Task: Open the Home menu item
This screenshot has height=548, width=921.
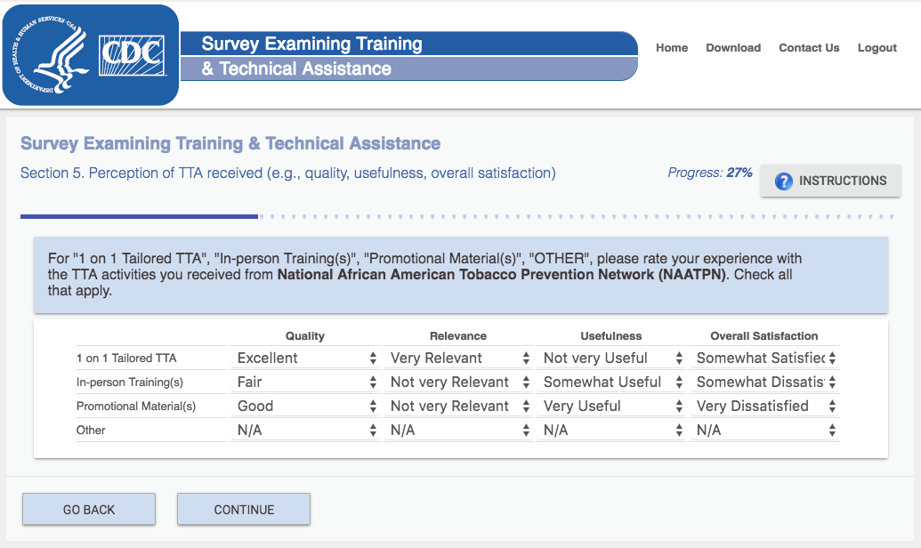Action: click(x=672, y=48)
